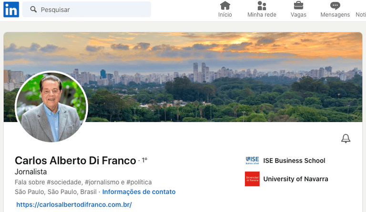The image size is (366, 212).
Task: Open the Mensagens chat bubble icon
Action: [335, 6]
